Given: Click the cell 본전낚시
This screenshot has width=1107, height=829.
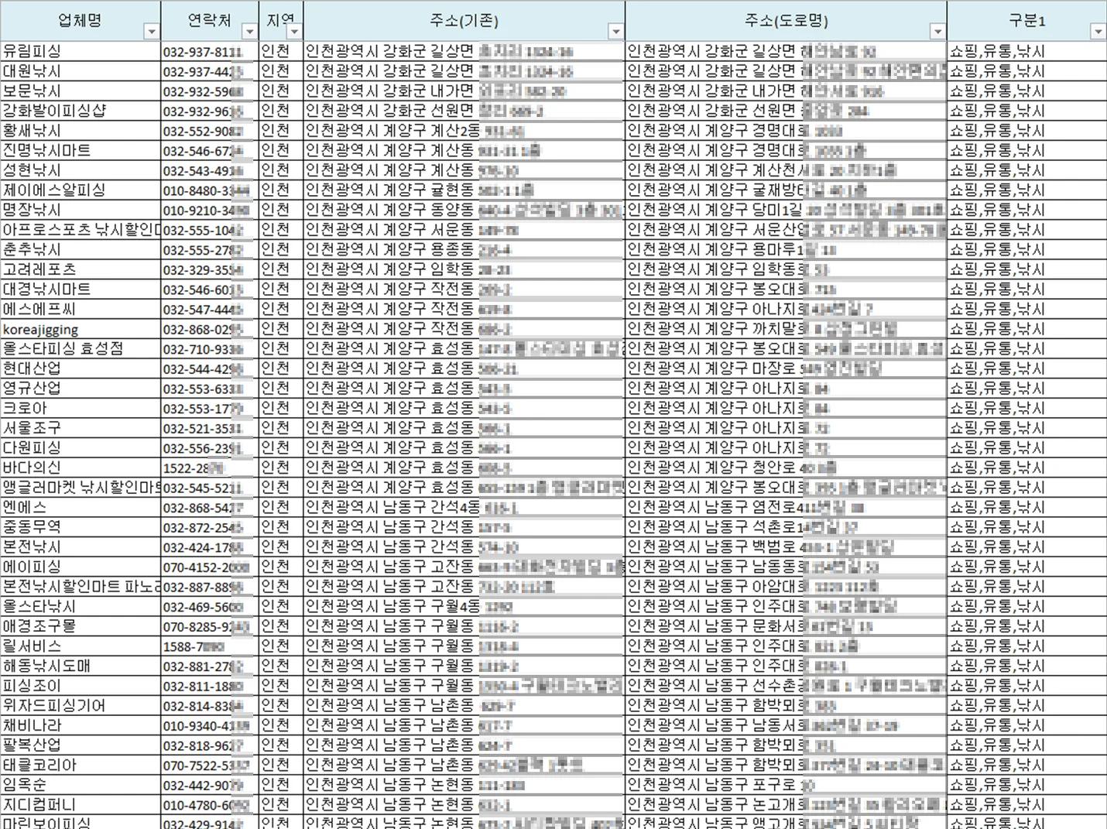Looking at the screenshot, I should click(x=81, y=547).
